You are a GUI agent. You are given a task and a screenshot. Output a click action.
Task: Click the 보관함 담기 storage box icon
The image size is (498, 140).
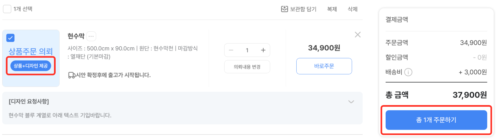coord(284,9)
